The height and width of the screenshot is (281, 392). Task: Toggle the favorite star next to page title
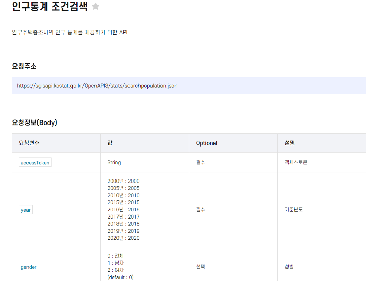(95, 6)
